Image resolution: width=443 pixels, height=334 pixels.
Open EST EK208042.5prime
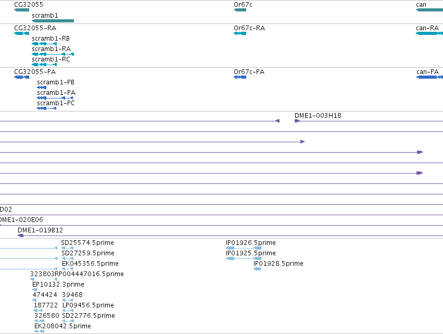click(62, 326)
